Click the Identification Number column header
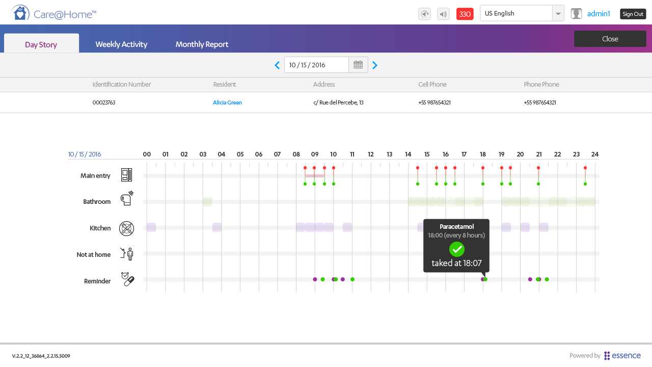Viewport: 652px width, 367px height. 122,85
